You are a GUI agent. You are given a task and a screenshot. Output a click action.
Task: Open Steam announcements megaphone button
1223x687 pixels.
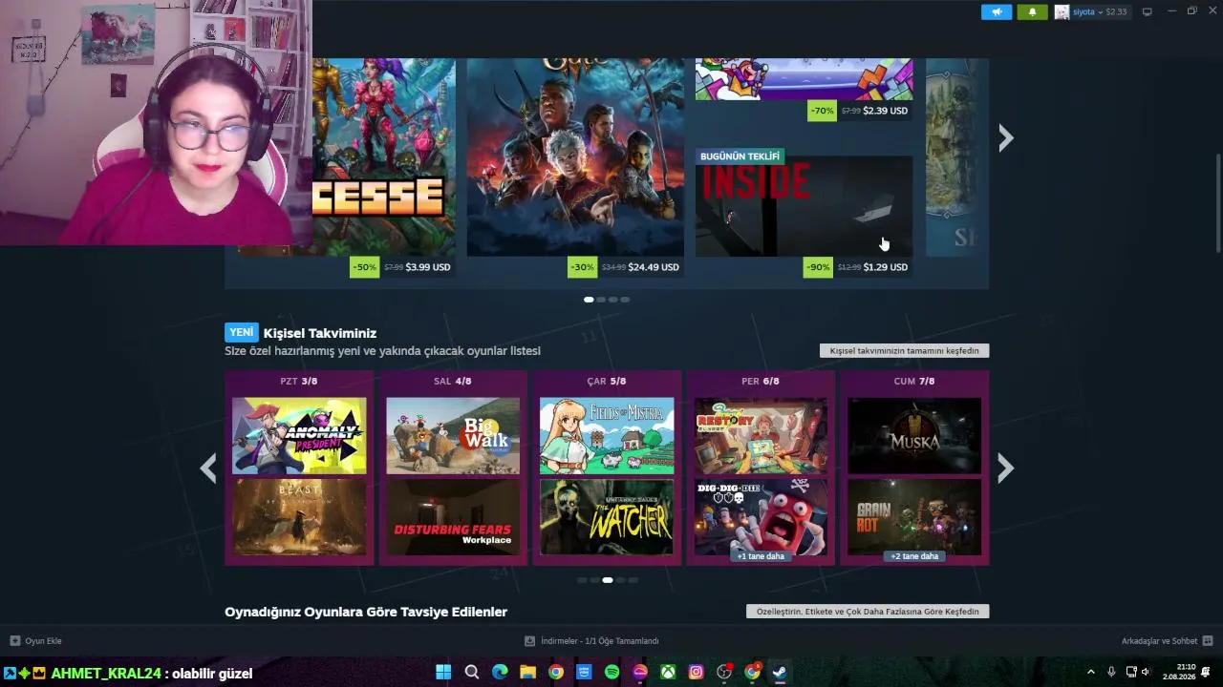[997, 12]
